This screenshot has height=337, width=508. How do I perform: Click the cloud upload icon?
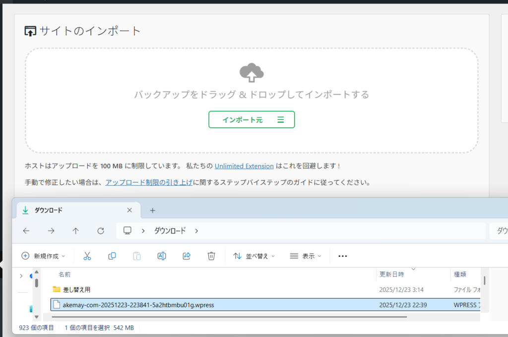point(252,73)
